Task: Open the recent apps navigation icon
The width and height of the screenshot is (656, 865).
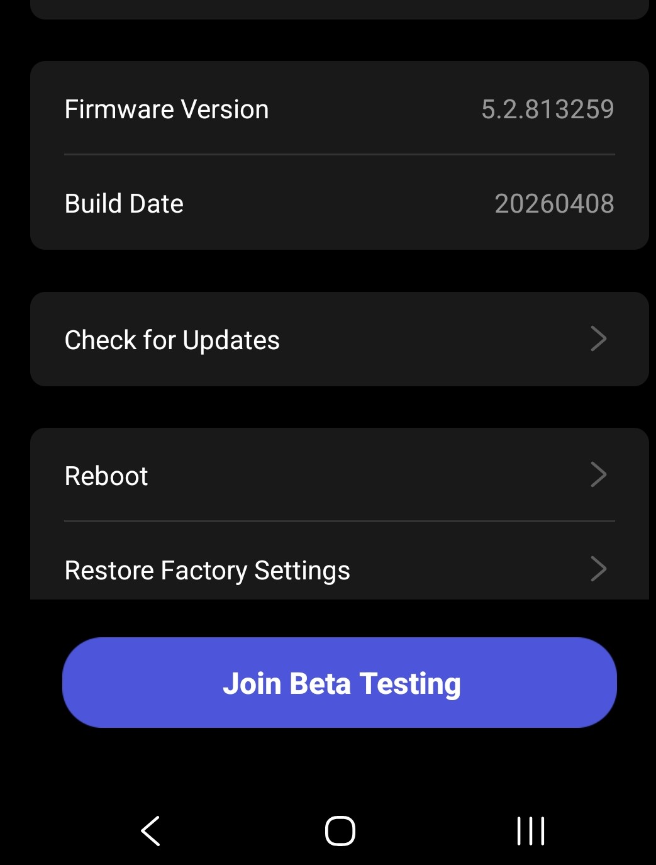Action: click(x=530, y=831)
